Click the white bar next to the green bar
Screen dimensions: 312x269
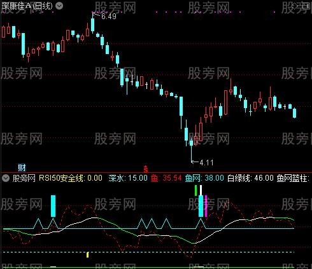click(x=201, y=190)
